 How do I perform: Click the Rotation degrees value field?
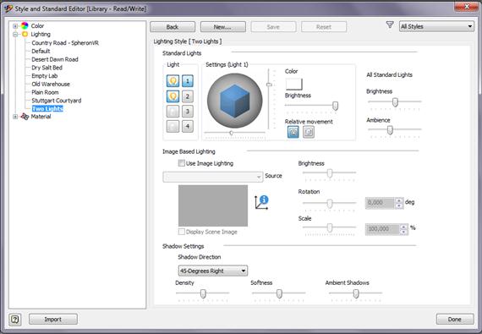[380, 203]
